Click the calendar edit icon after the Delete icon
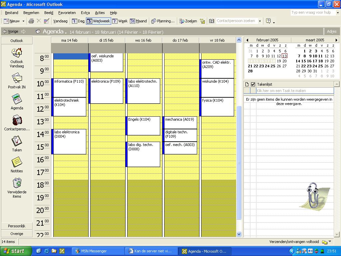 pyautogui.click(x=46, y=21)
